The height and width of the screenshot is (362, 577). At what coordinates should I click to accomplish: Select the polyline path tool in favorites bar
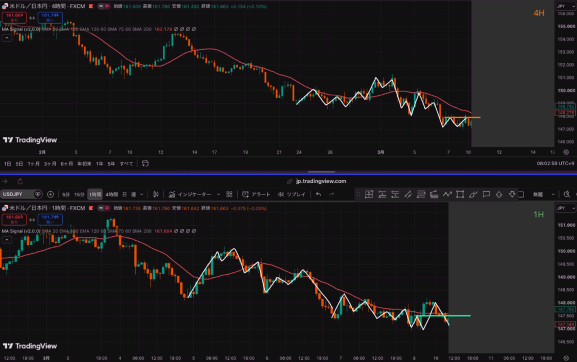tap(447, 194)
